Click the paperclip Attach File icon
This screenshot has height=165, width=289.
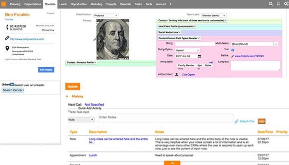tap(236, 121)
